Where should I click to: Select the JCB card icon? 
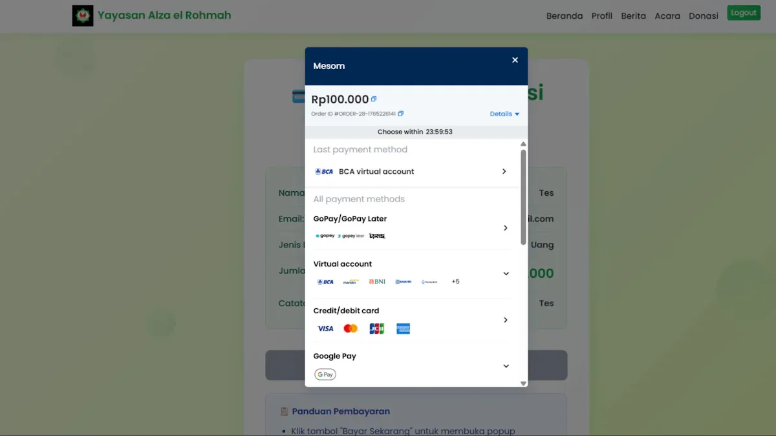click(x=376, y=328)
